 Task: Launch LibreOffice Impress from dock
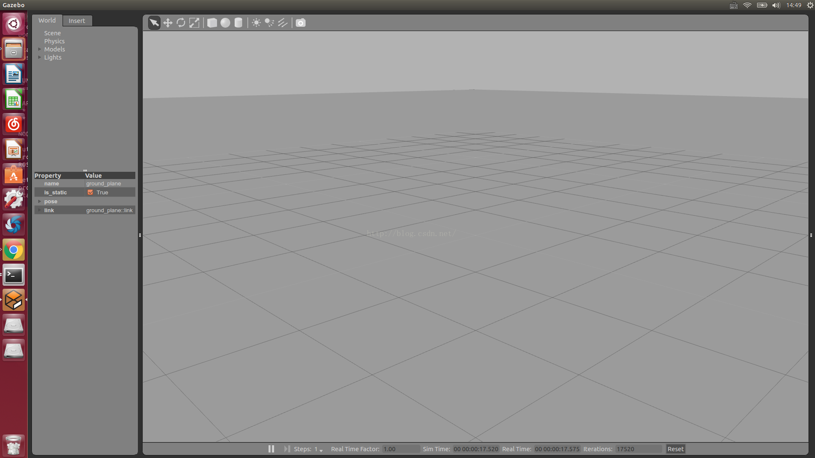[x=14, y=150]
